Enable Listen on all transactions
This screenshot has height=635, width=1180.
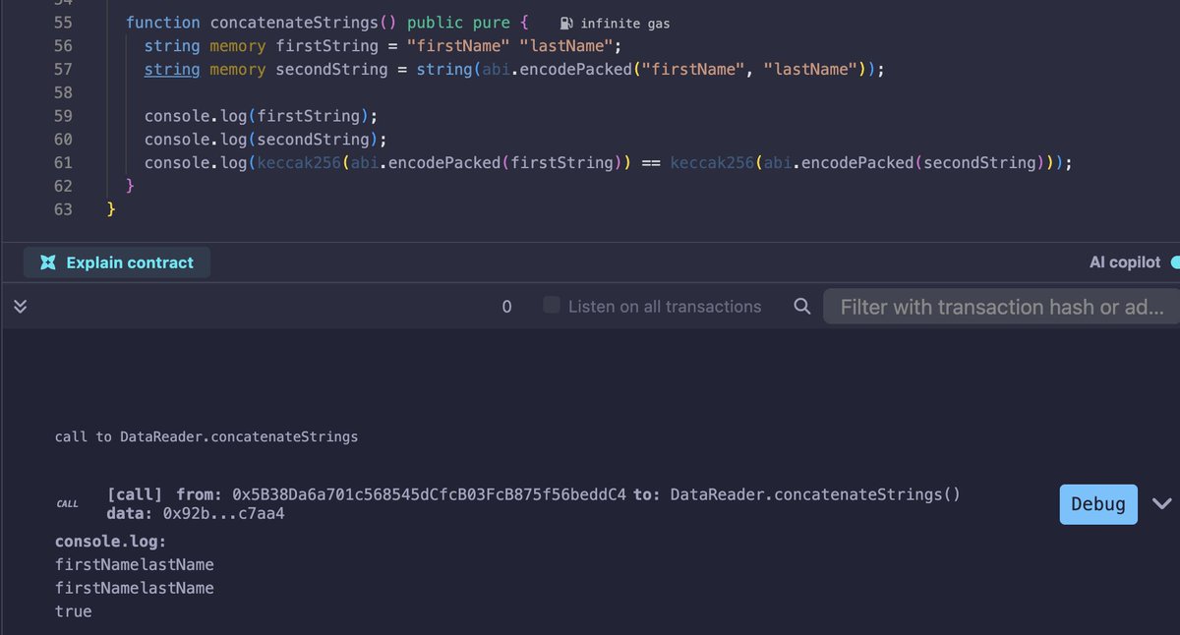[550, 306]
